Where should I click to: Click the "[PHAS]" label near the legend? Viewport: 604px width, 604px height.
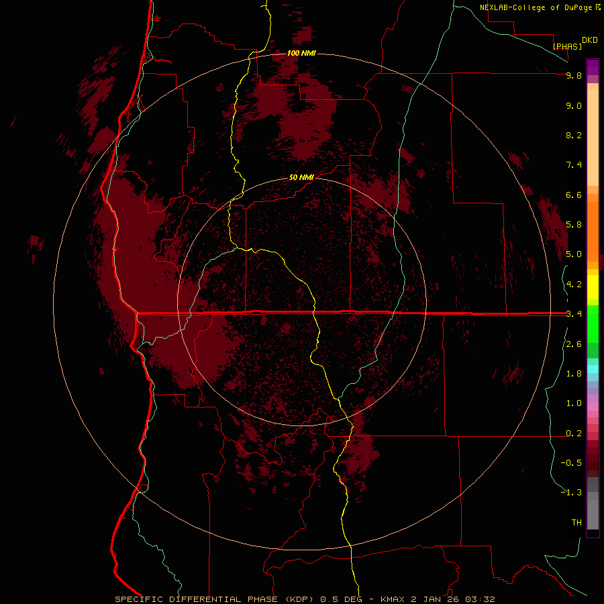point(567,46)
